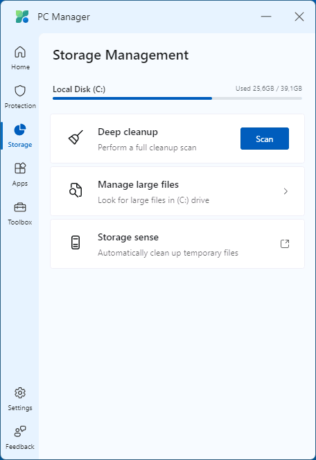Viewport: 316px width, 460px height.
Task: Click the Deep cleanup broom icon
Action: click(x=76, y=137)
